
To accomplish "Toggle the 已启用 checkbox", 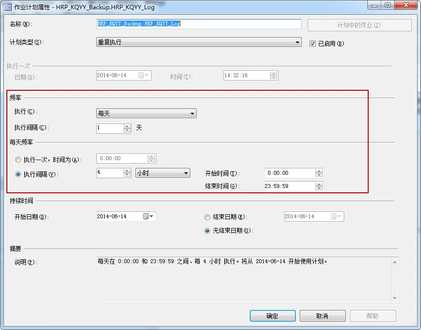I will click(312, 43).
